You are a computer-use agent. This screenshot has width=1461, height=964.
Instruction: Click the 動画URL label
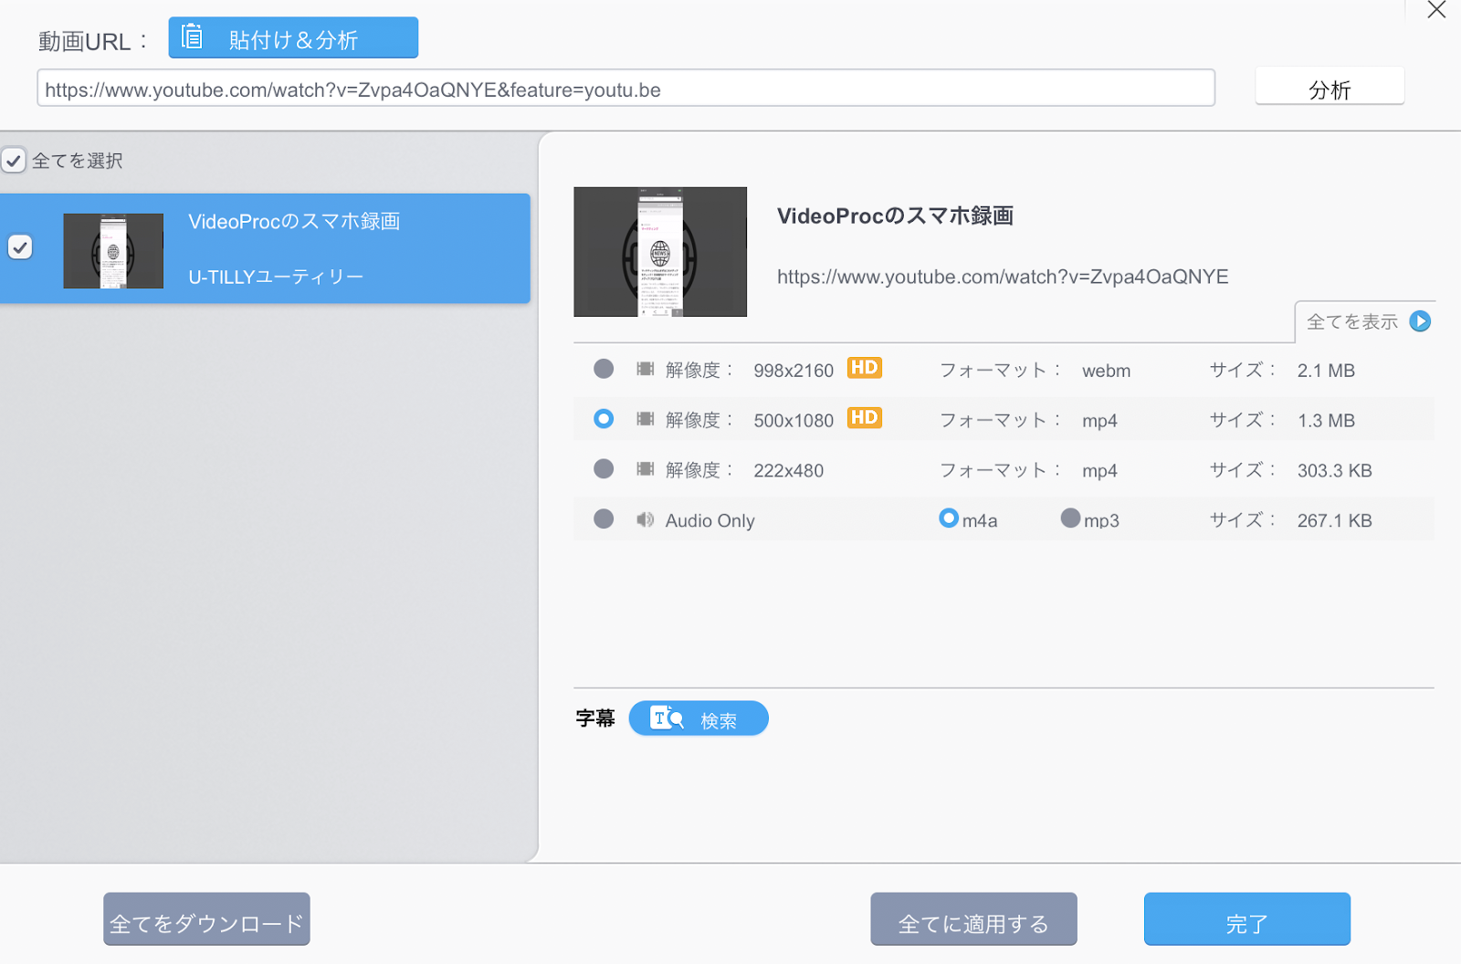(x=92, y=41)
